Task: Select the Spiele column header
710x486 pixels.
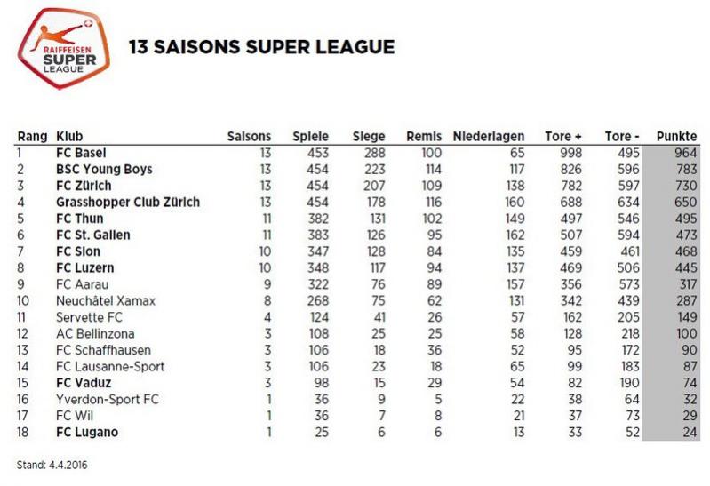Action: click(x=310, y=136)
